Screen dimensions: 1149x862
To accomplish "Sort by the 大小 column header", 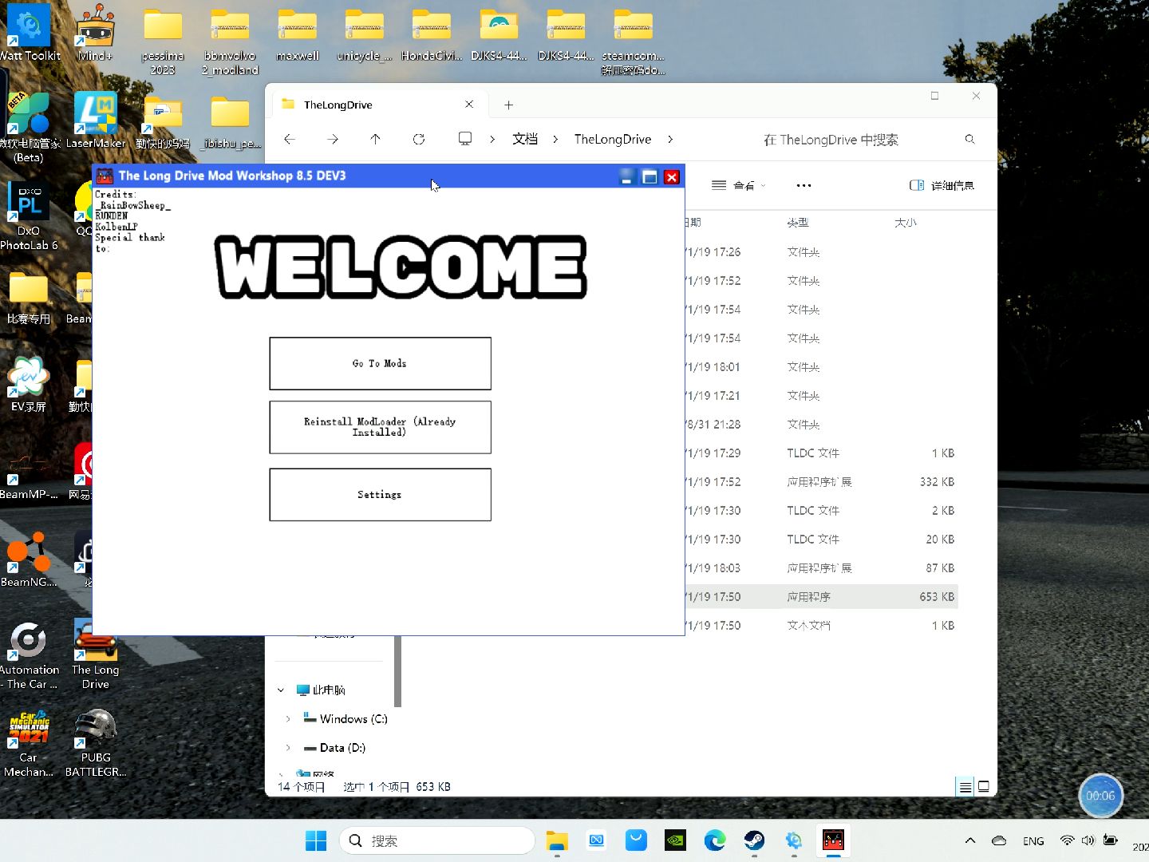I will [x=906, y=223].
